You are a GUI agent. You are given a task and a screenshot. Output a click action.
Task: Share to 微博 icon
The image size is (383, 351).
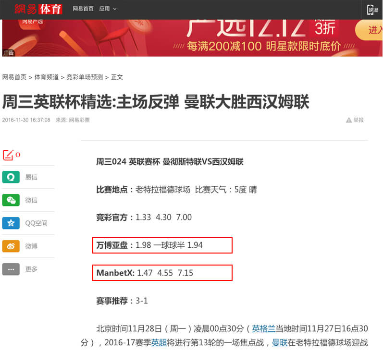[11, 246]
